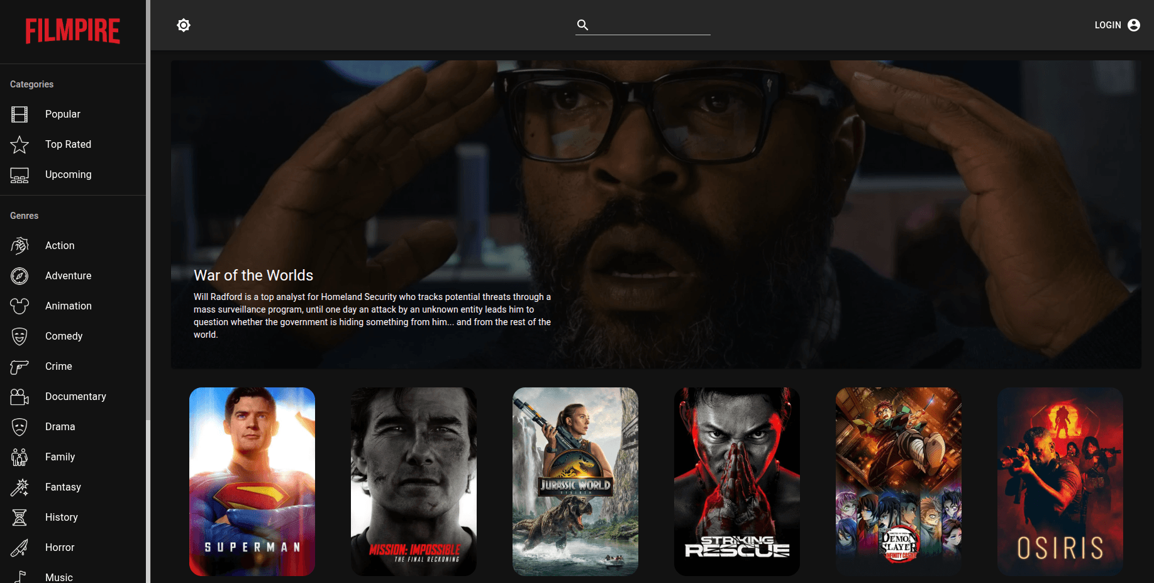Click the Upcoming cinema screen icon
1154x583 pixels.
(19, 175)
